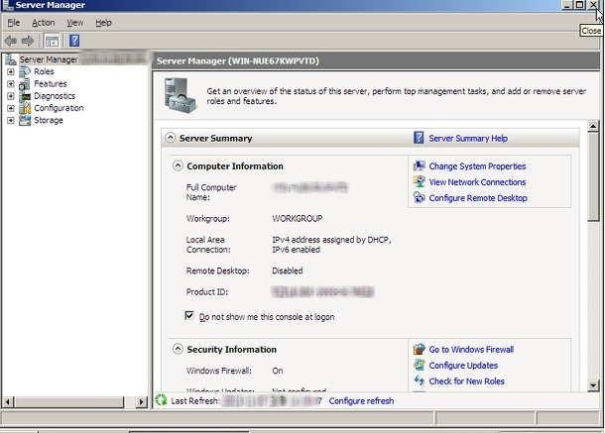Select the Configuration label in the tree

tap(59, 108)
